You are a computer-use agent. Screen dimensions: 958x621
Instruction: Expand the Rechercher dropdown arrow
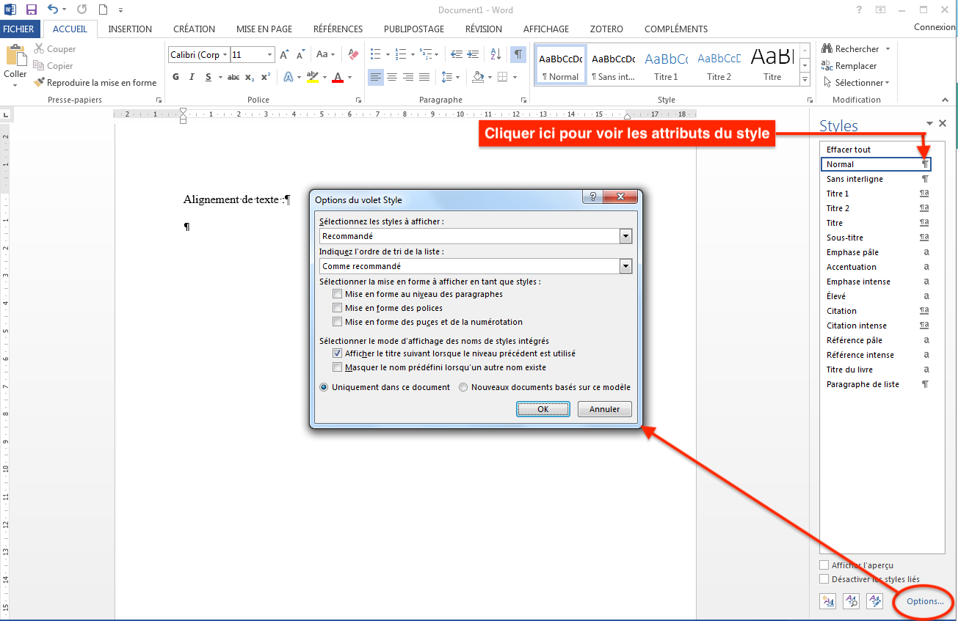point(888,49)
